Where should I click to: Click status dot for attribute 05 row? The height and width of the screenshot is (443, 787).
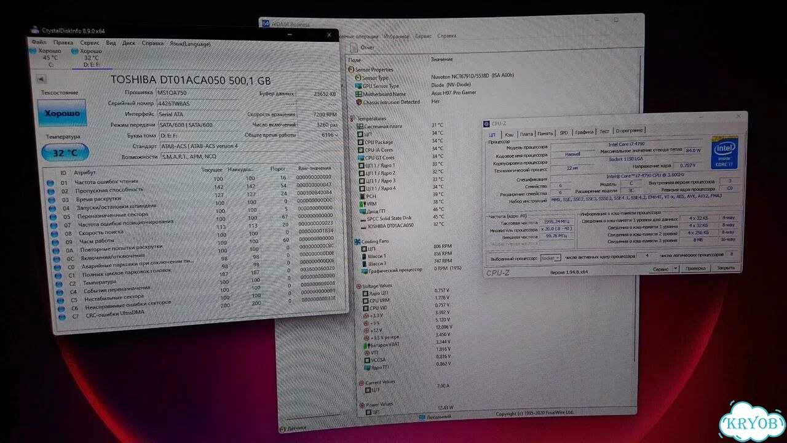(52, 216)
